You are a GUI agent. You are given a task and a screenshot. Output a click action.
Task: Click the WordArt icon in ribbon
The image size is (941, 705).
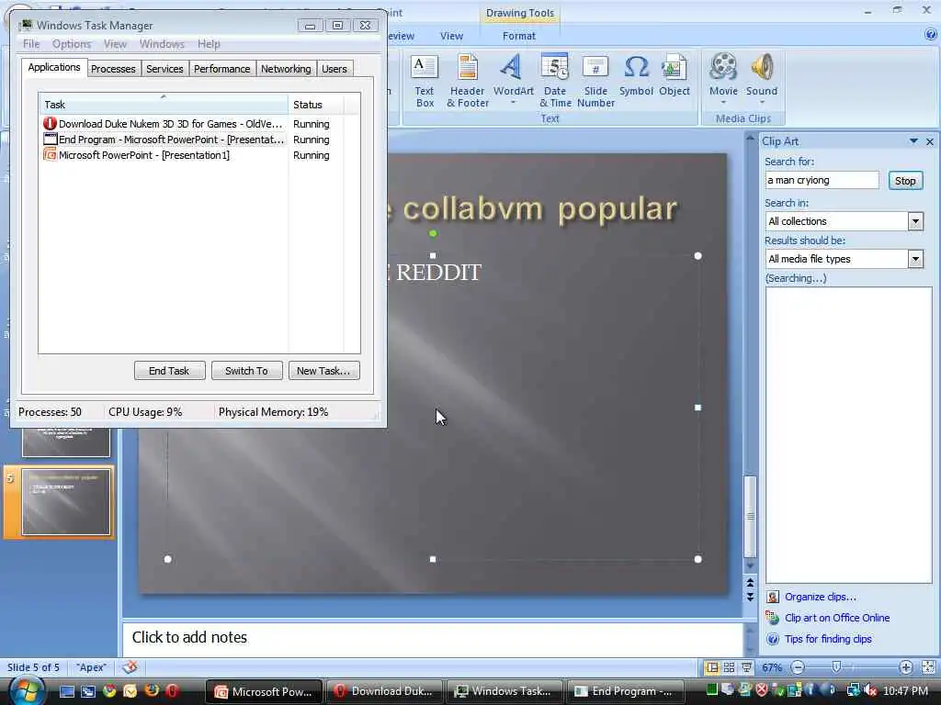tap(511, 67)
